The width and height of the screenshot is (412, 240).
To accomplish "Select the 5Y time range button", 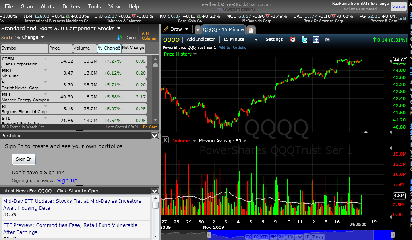I will point(248,236).
